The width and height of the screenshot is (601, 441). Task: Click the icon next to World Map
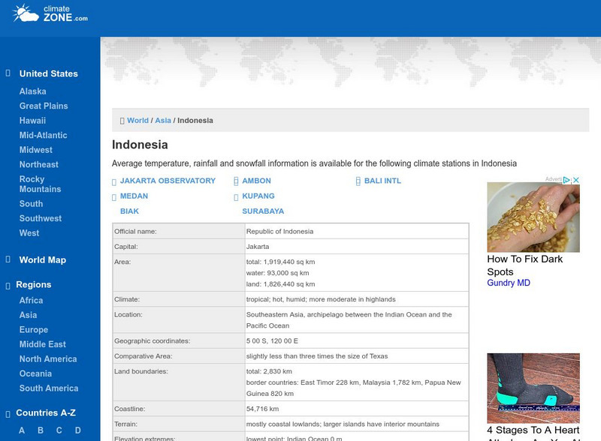pos(8,259)
